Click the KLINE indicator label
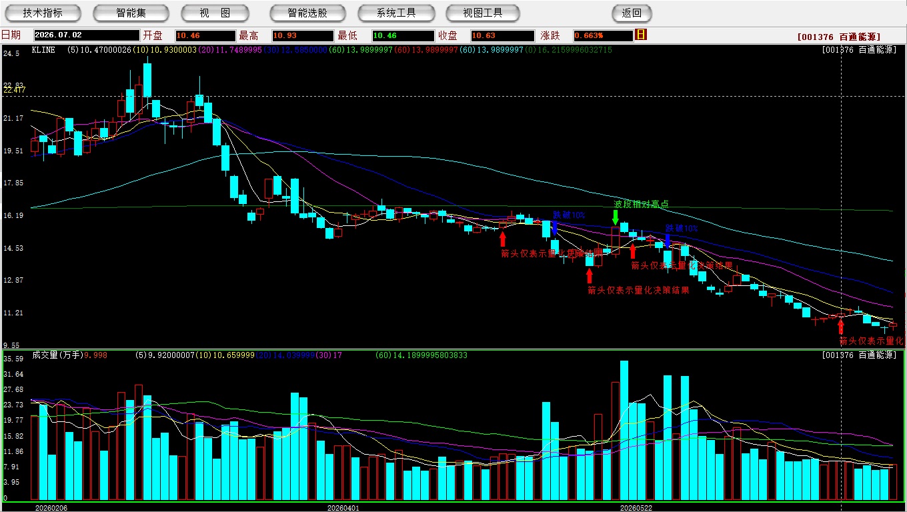 tap(43, 50)
